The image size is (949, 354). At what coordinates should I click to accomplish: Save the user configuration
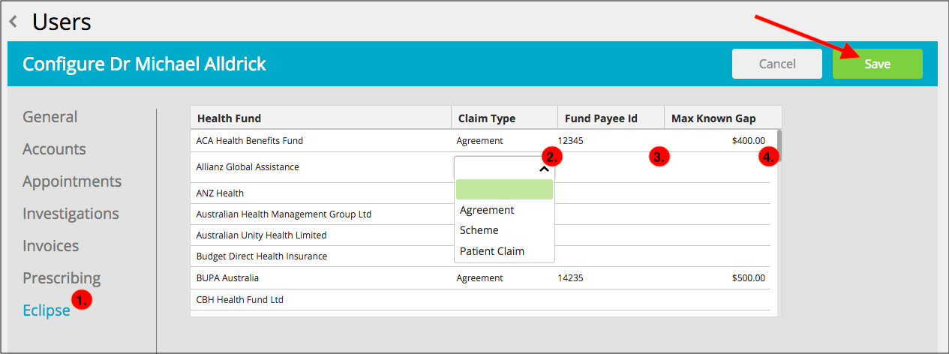tap(877, 64)
